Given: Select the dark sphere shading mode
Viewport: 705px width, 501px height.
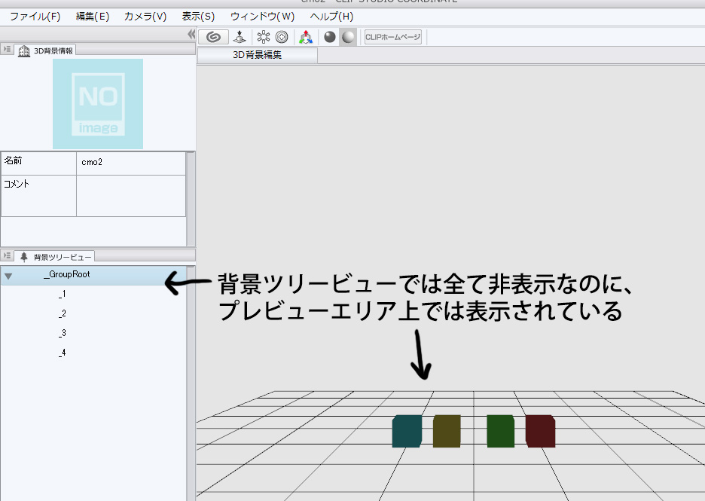Looking at the screenshot, I should click(x=329, y=37).
